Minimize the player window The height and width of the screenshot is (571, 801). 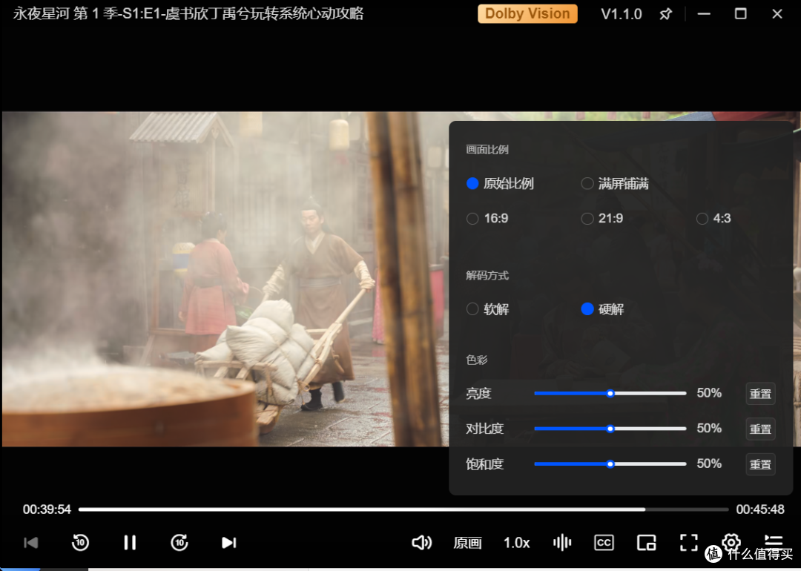point(704,14)
